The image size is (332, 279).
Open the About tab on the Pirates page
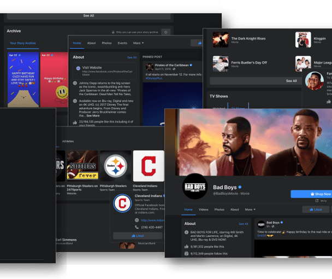[x=91, y=43]
